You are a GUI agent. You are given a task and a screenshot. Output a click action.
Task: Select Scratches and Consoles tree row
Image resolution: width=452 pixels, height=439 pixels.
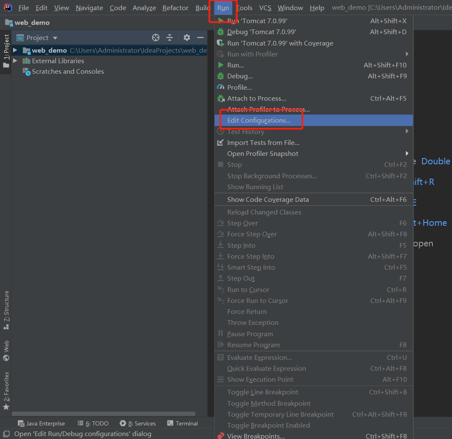[x=109, y=72]
